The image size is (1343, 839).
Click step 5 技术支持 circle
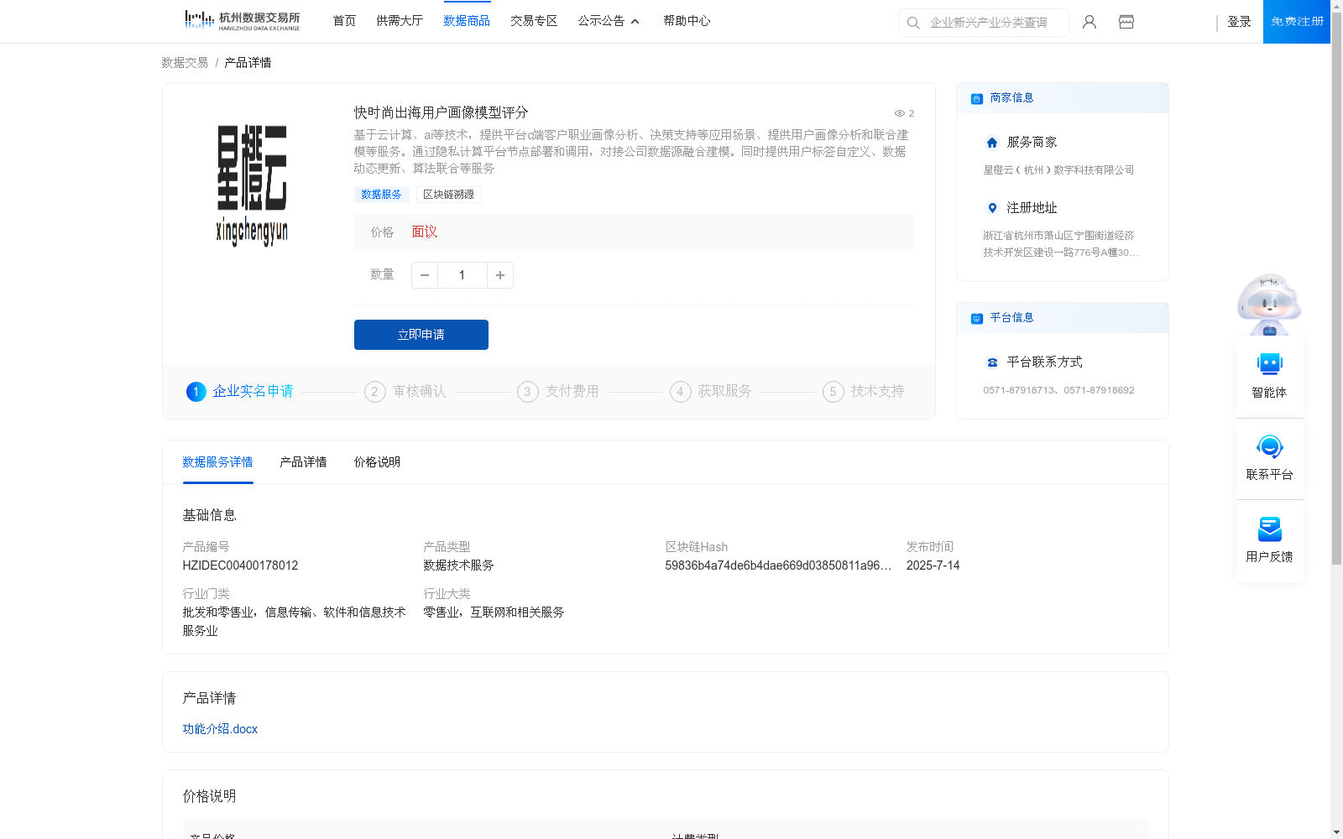[833, 392]
